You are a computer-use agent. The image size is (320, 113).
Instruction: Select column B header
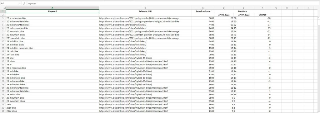[145, 8]
